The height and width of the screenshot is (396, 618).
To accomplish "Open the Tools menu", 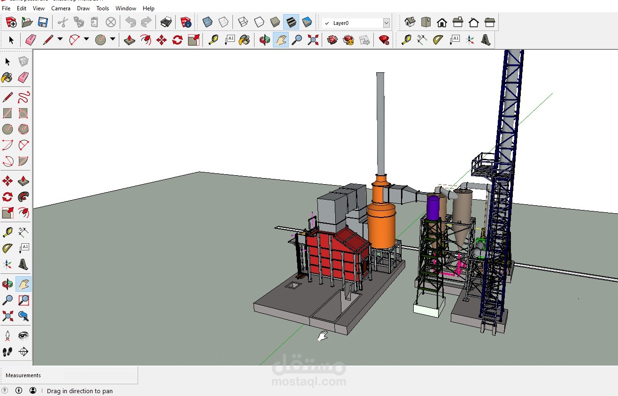I will pyautogui.click(x=103, y=8).
